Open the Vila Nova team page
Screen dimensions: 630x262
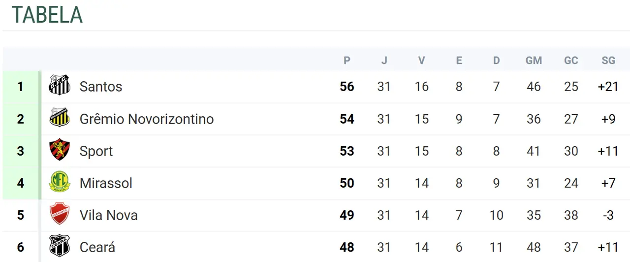click(x=108, y=215)
